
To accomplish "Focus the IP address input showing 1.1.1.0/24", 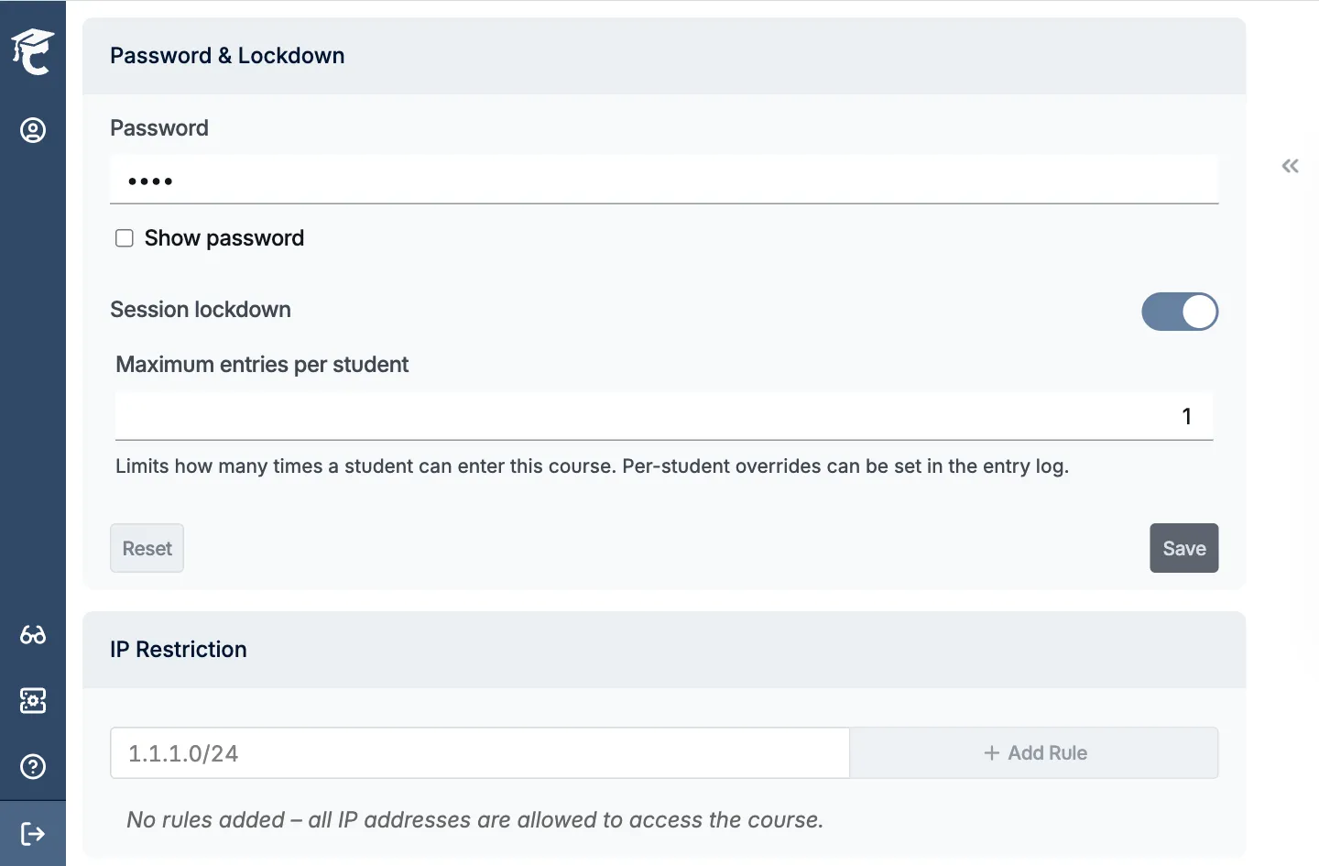I will (x=479, y=752).
